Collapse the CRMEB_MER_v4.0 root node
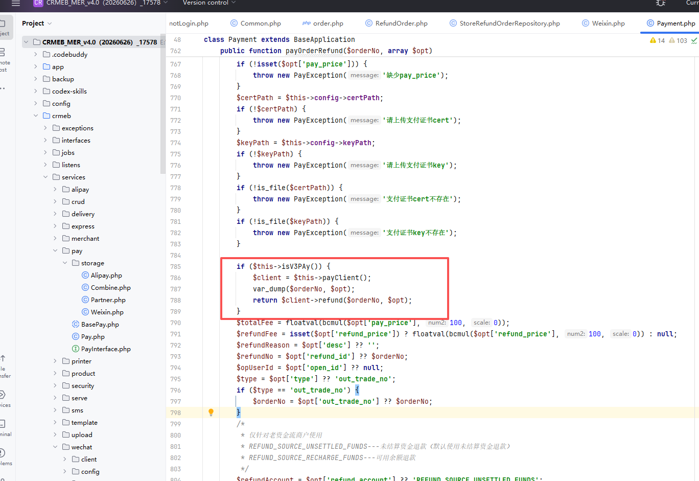The image size is (699, 481). pyautogui.click(x=26, y=42)
